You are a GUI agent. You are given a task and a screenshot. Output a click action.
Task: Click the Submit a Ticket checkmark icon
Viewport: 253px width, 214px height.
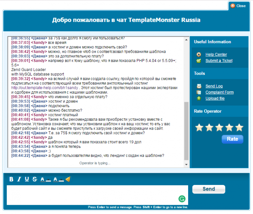[x=199, y=61]
